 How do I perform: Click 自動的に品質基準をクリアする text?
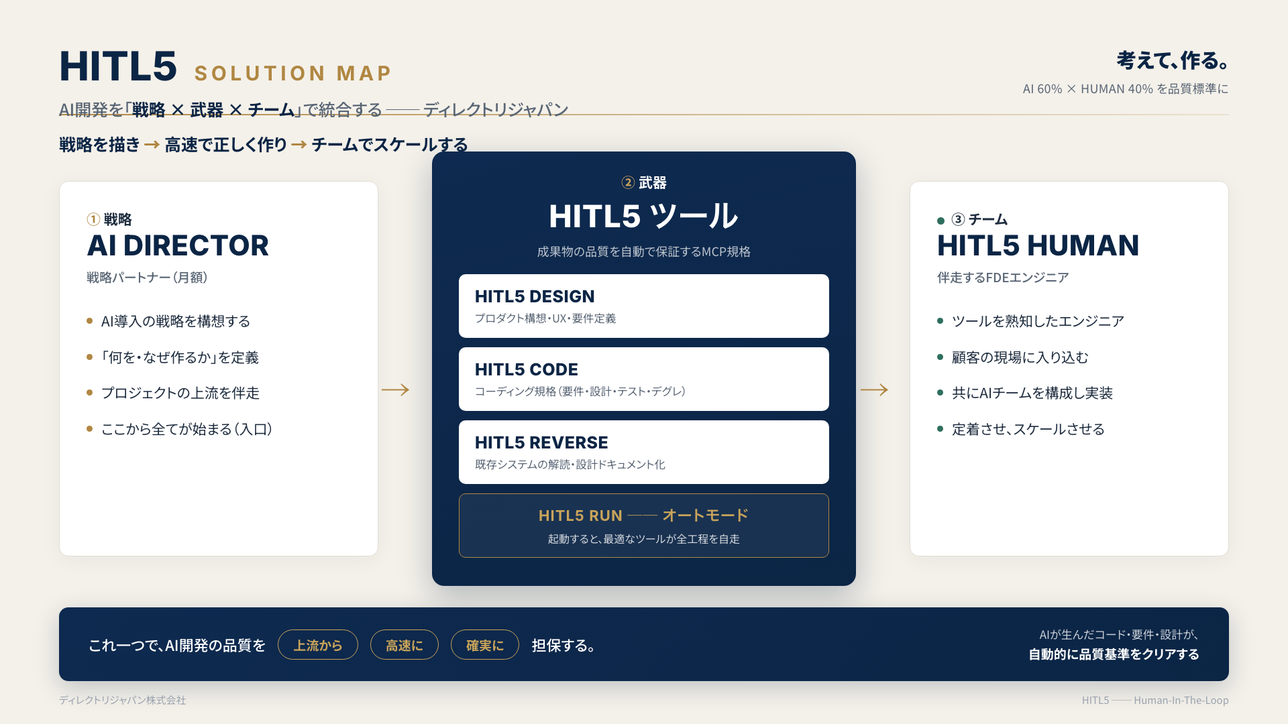1114,654
